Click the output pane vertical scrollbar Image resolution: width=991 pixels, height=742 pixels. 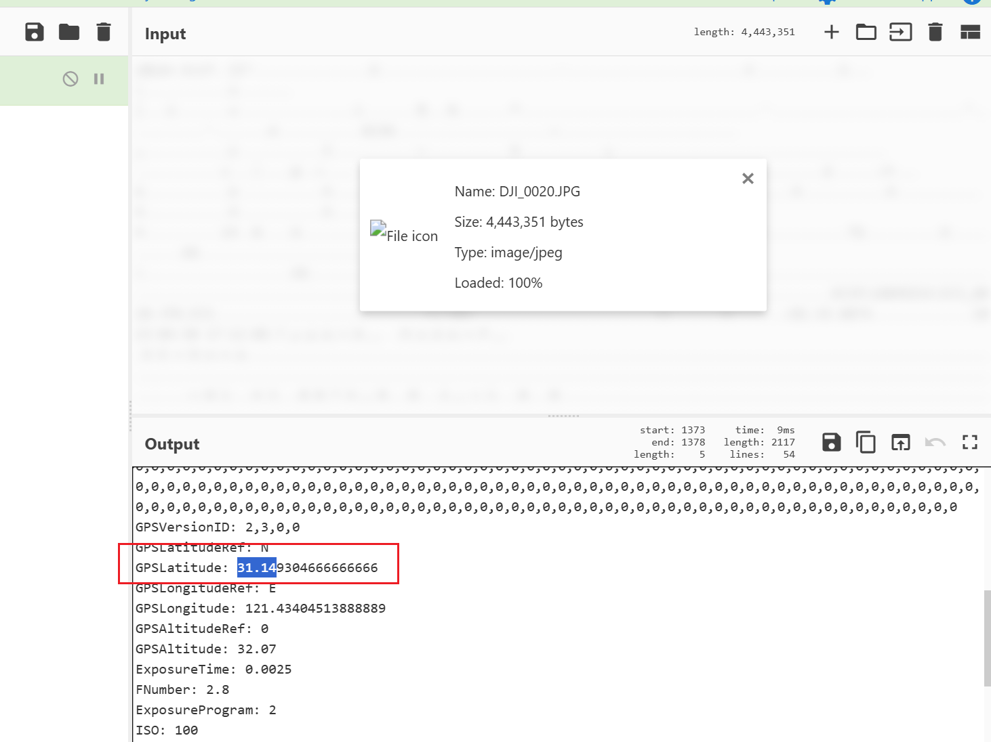click(987, 636)
